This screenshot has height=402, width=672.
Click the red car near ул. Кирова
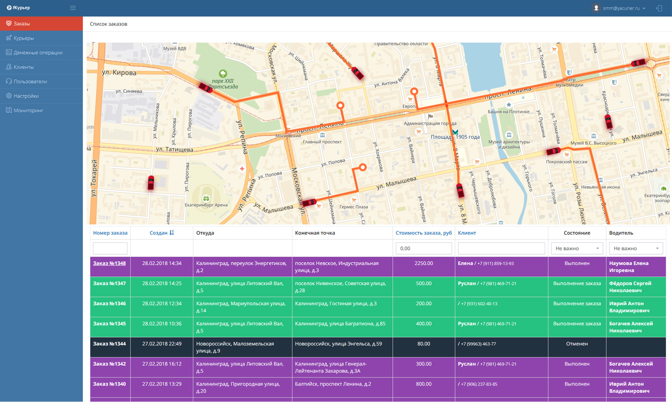[x=205, y=87]
